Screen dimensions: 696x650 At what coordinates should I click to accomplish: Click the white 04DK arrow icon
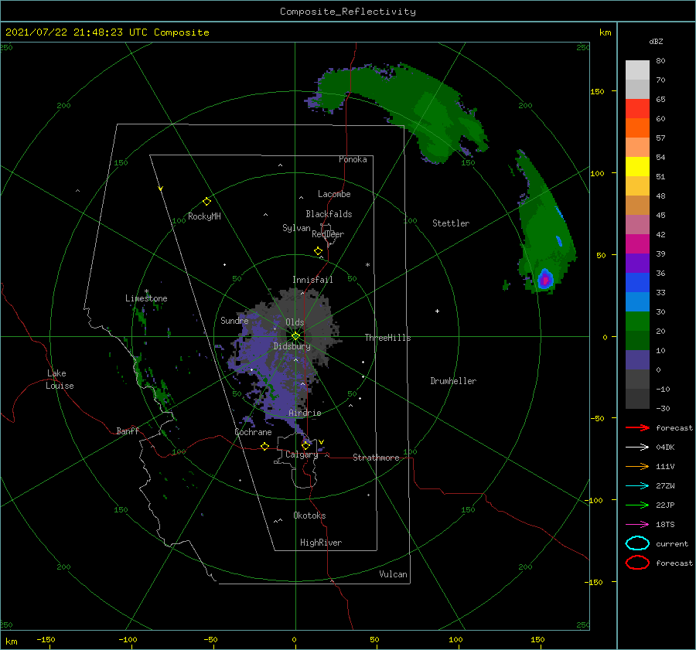point(637,448)
